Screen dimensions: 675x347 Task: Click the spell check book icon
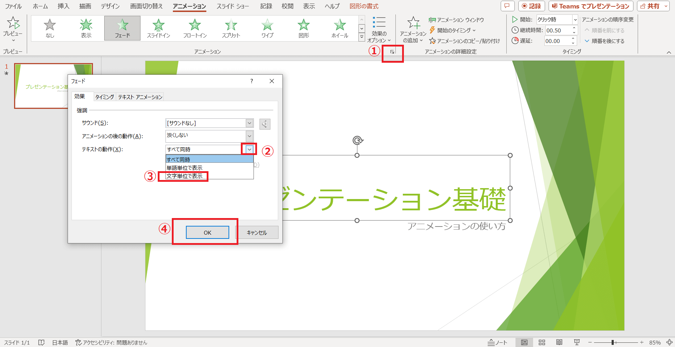(x=41, y=342)
